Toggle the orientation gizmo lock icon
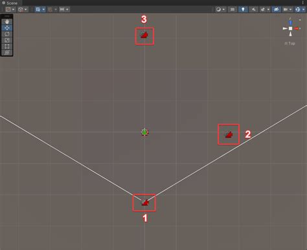 300,20
